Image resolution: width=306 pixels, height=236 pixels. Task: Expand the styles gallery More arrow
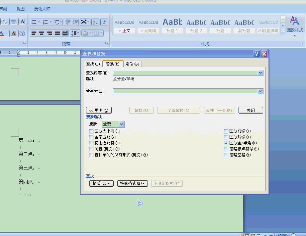coord(283,32)
